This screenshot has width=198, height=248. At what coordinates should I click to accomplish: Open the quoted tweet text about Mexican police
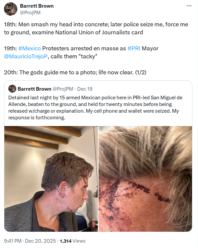pyautogui.click(x=96, y=108)
